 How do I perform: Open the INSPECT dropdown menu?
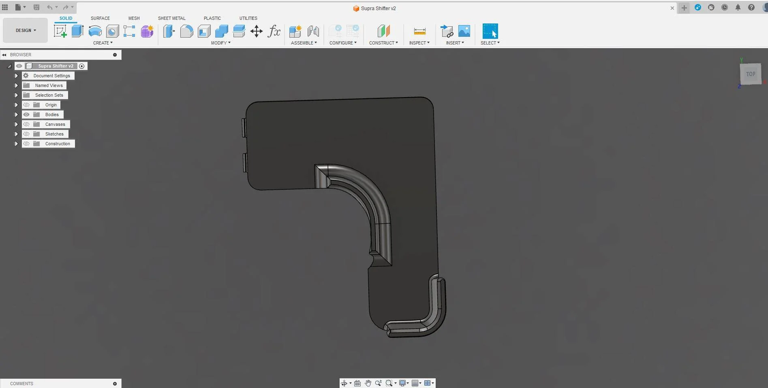pyautogui.click(x=419, y=43)
